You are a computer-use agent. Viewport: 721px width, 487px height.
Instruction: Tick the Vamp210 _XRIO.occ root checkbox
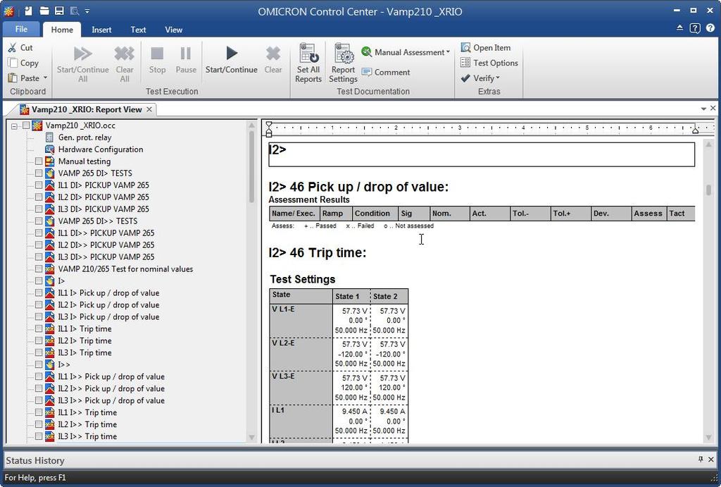(26, 125)
